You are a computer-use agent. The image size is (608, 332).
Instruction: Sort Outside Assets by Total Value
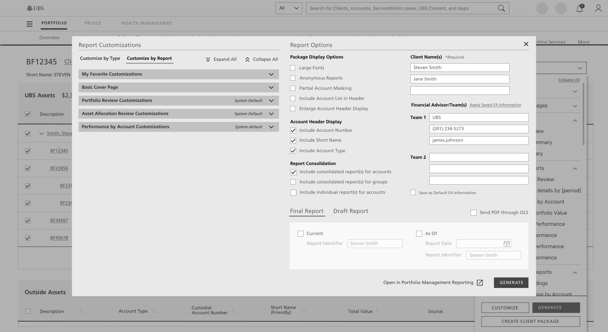[x=377, y=311]
